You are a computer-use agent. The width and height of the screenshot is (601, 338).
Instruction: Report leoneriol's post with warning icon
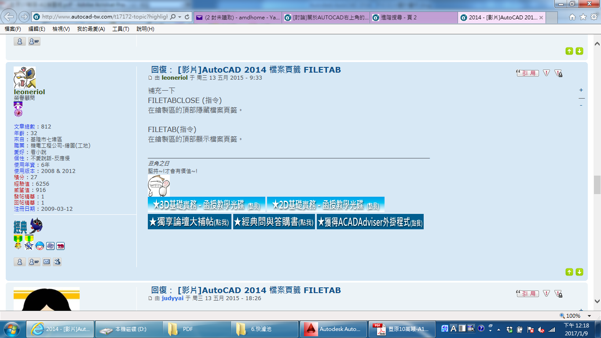click(546, 73)
